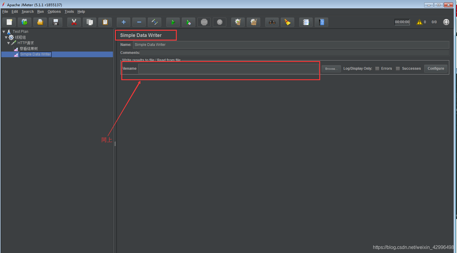Maximize the JMeter window
The width and height of the screenshot is (457, 253).
pyautogui.click(x=439, y=5)
